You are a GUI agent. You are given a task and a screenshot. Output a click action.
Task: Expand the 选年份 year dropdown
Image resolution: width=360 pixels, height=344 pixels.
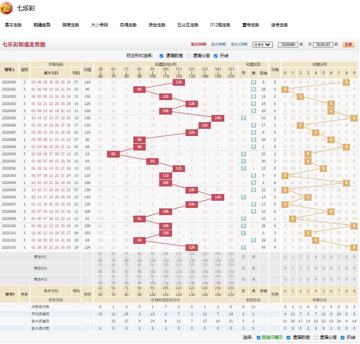(262, 45)
